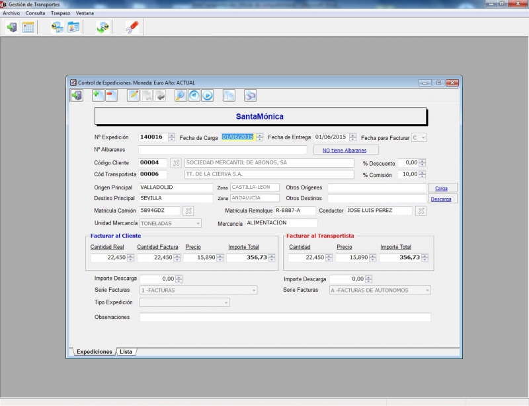Image resolution: width=529 pixels, height=406 pixels.
Task: Switch to the Lista tab
Action: tap(126, 352)
